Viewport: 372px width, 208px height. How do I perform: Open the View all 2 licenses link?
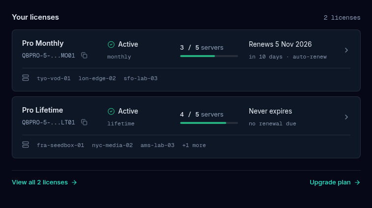coord(44,182)
